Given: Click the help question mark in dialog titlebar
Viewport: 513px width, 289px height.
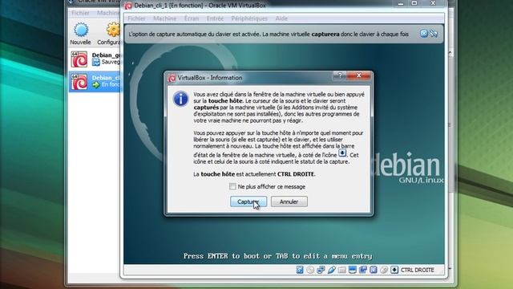Looking at the screenshot, I should [340, 75].
